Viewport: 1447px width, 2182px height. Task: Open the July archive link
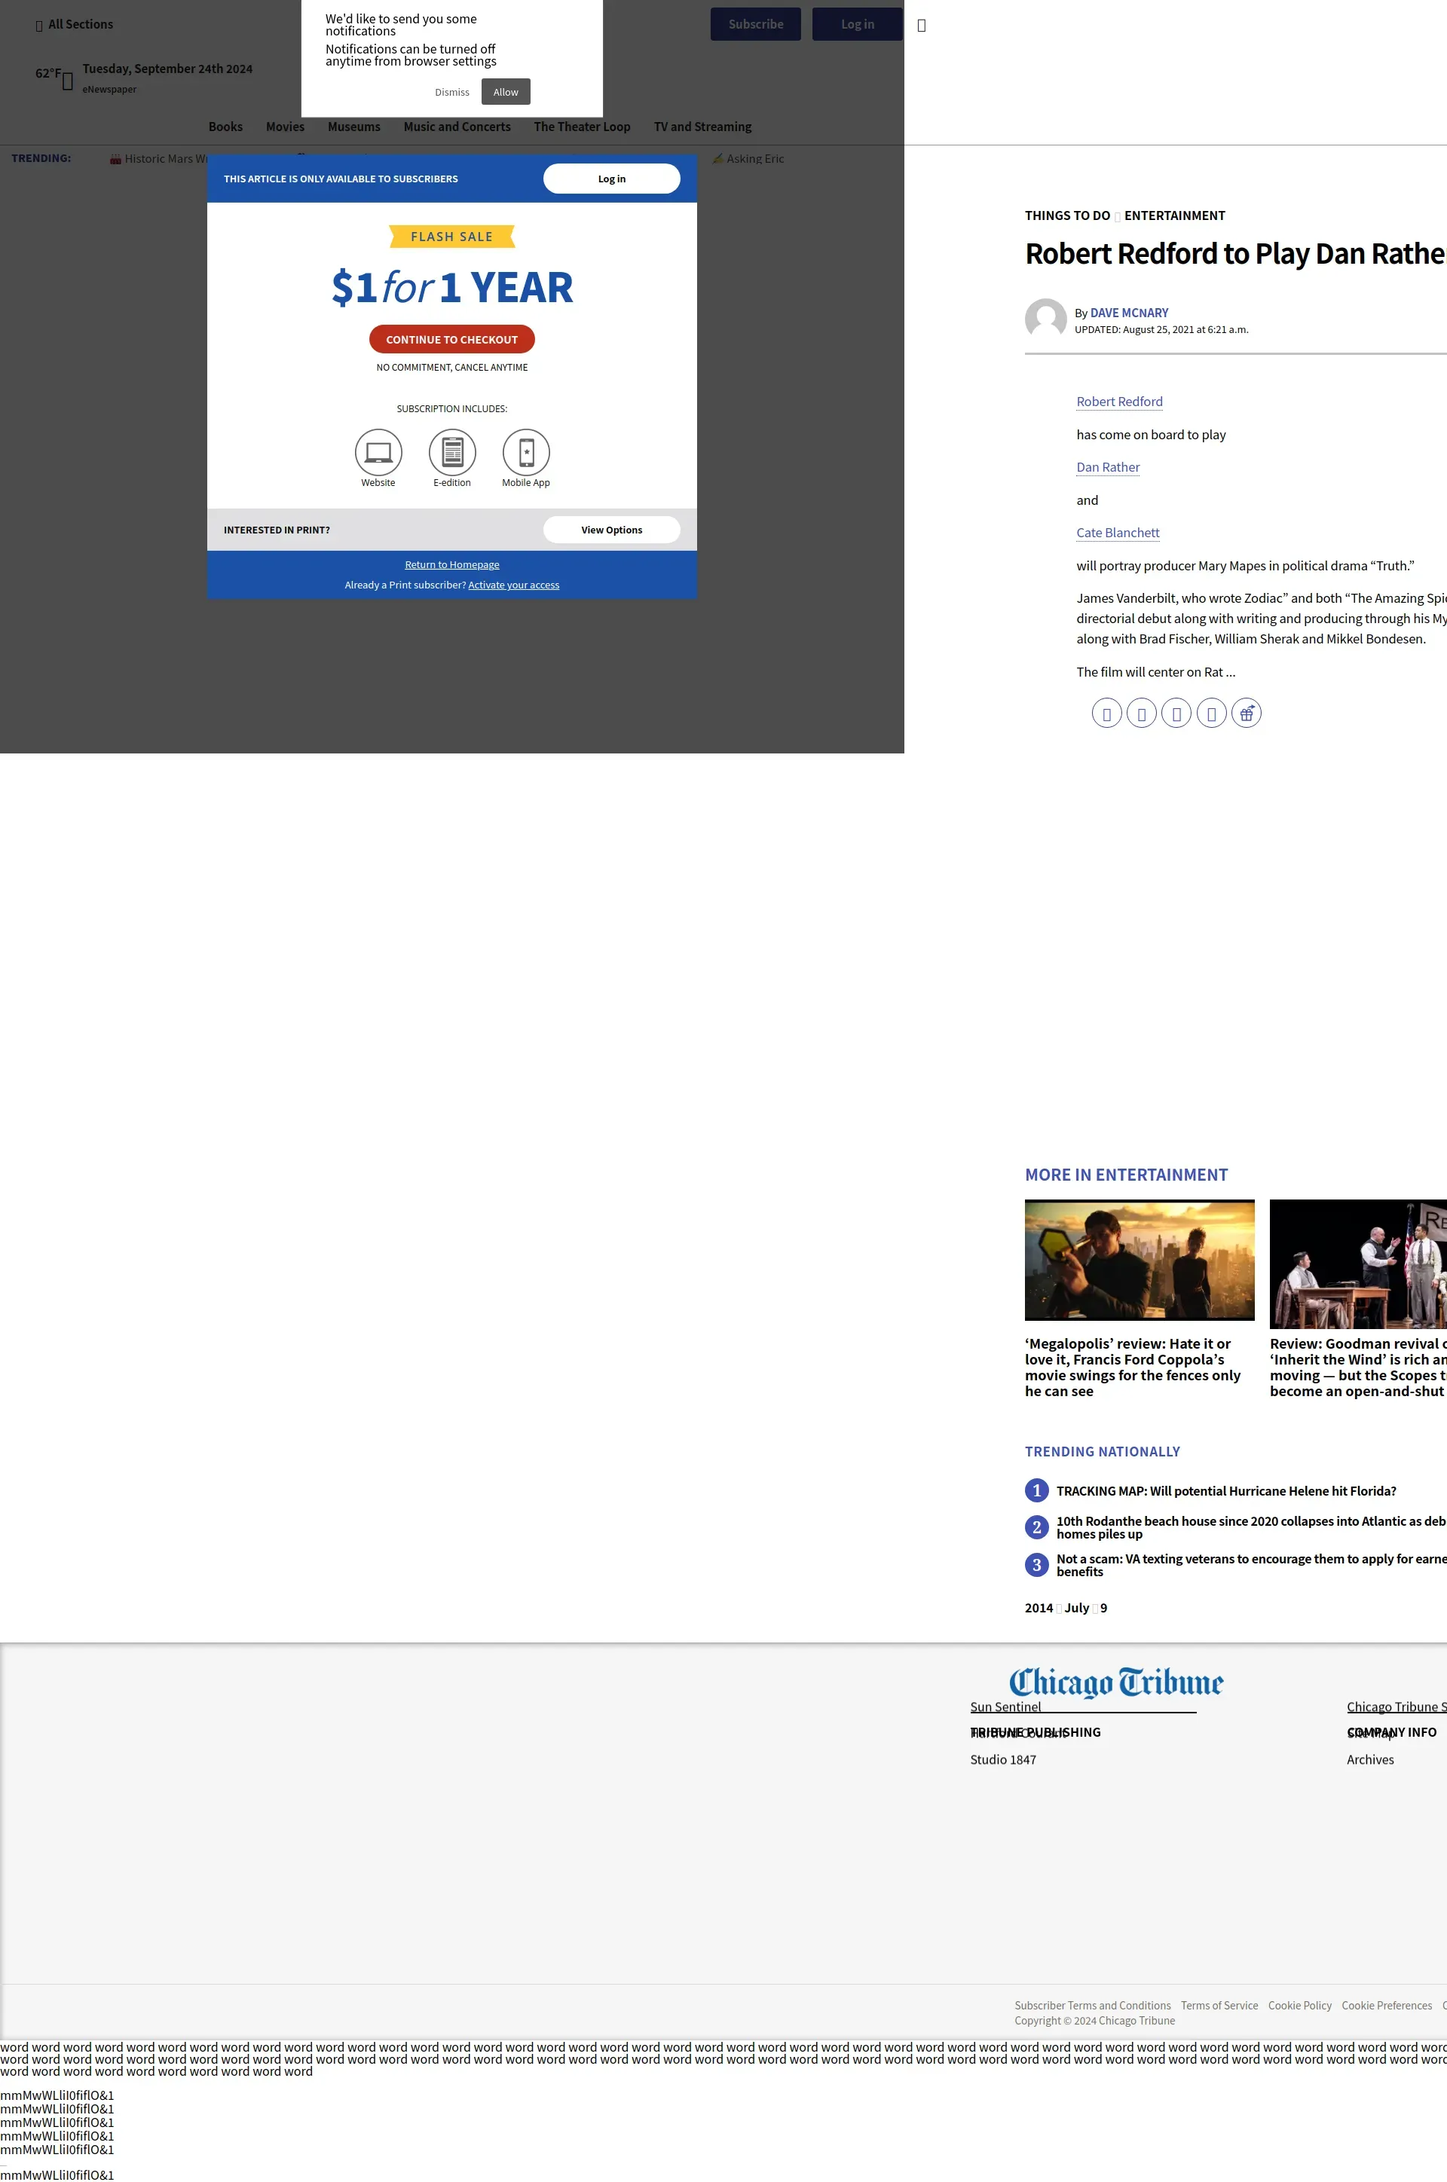pyautogui.click(x=1077, y=1608)
